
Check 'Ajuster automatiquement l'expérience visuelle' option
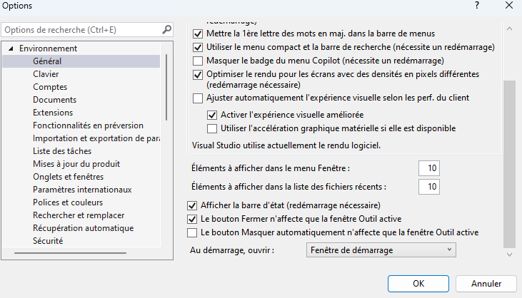(x=199, y=98)
